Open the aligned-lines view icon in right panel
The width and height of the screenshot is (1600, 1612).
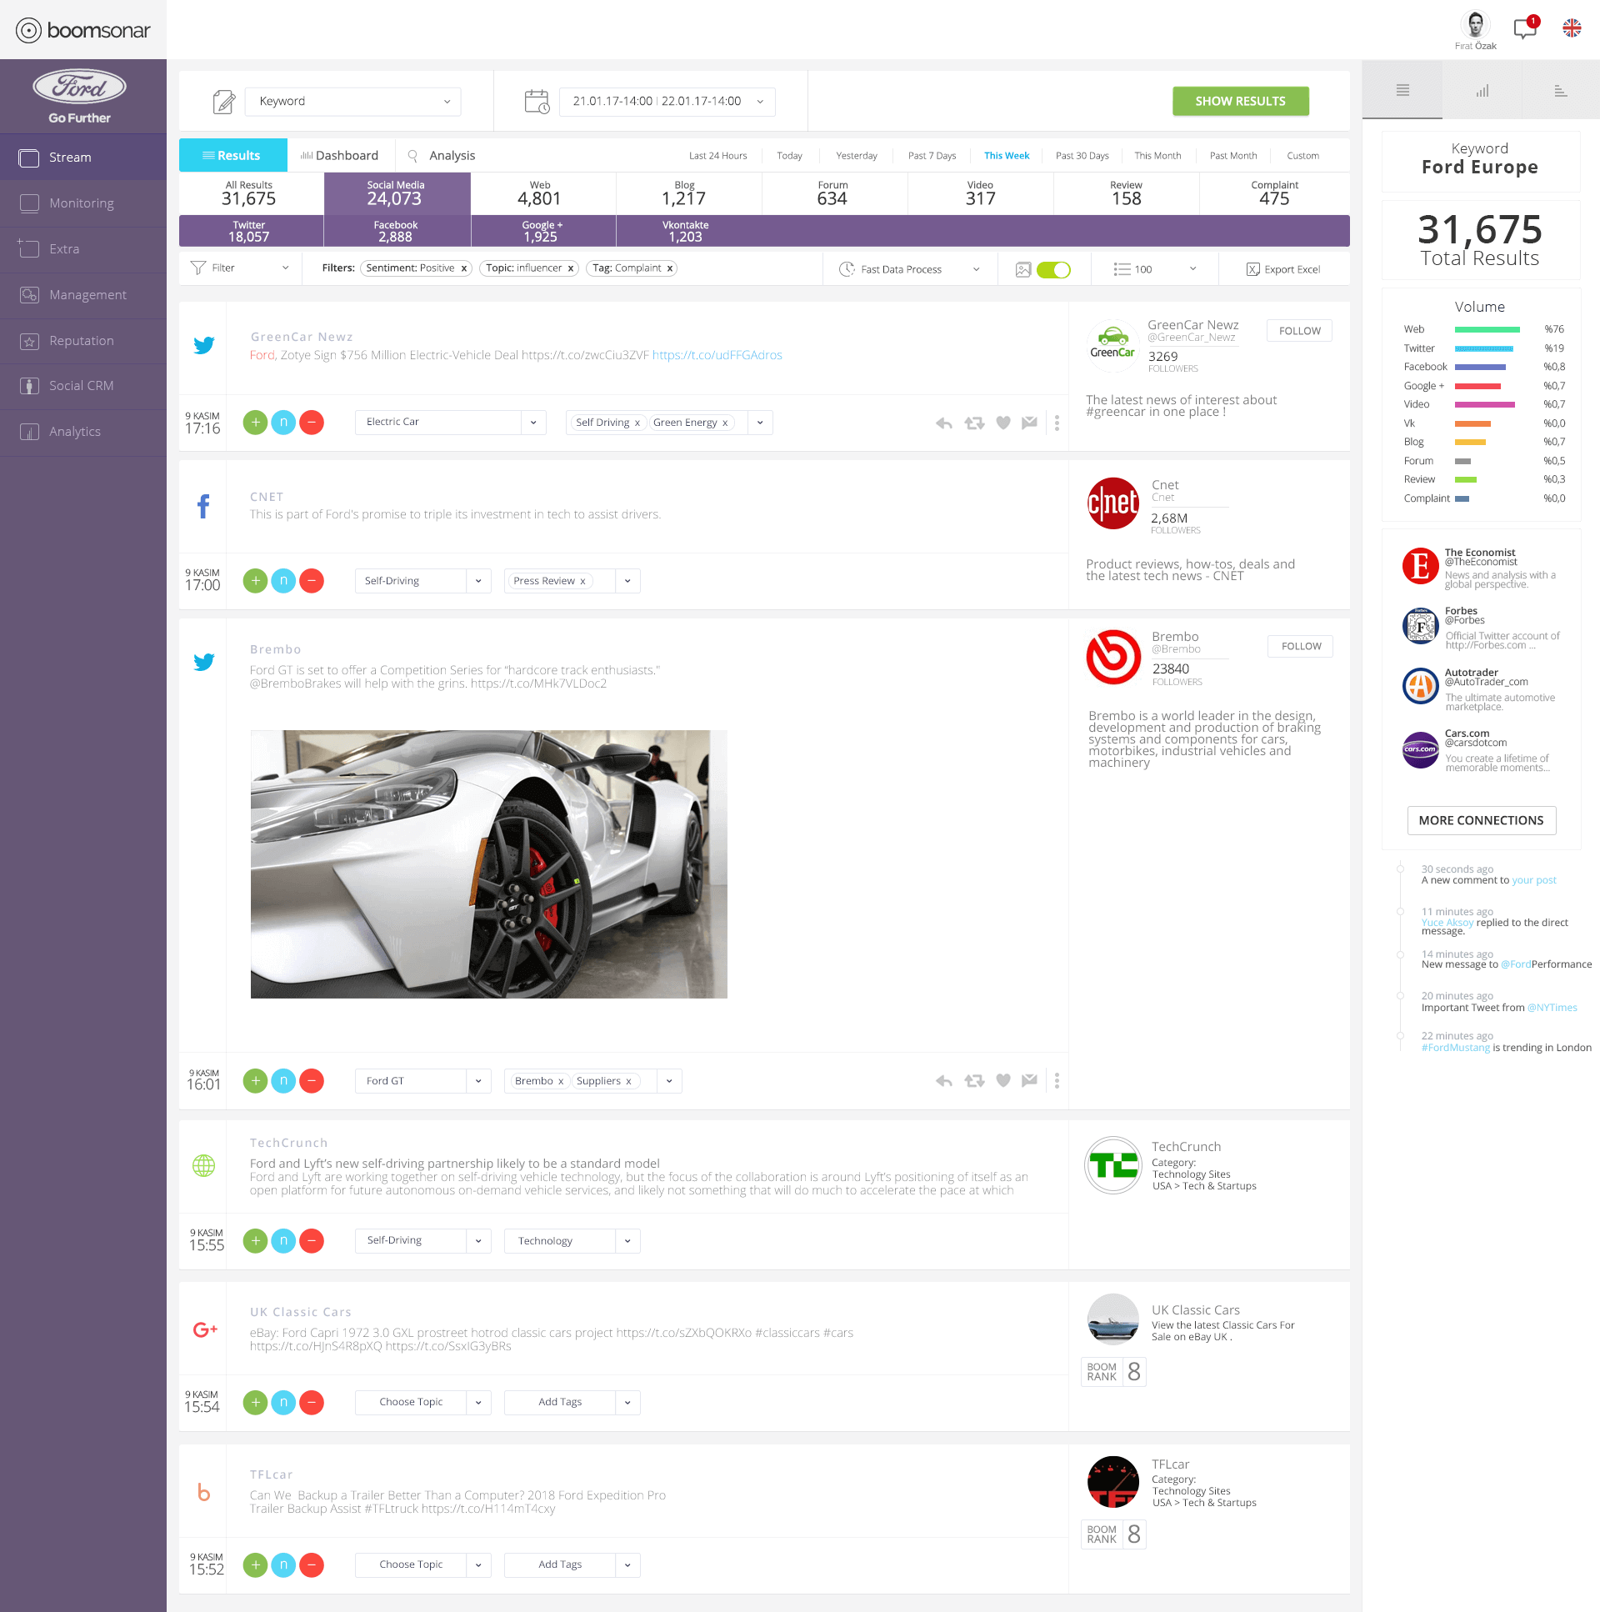(x=1560, y=90)
